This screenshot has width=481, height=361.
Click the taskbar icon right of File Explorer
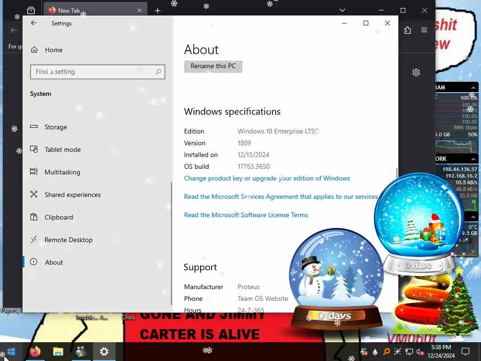(x=81, y=352)
